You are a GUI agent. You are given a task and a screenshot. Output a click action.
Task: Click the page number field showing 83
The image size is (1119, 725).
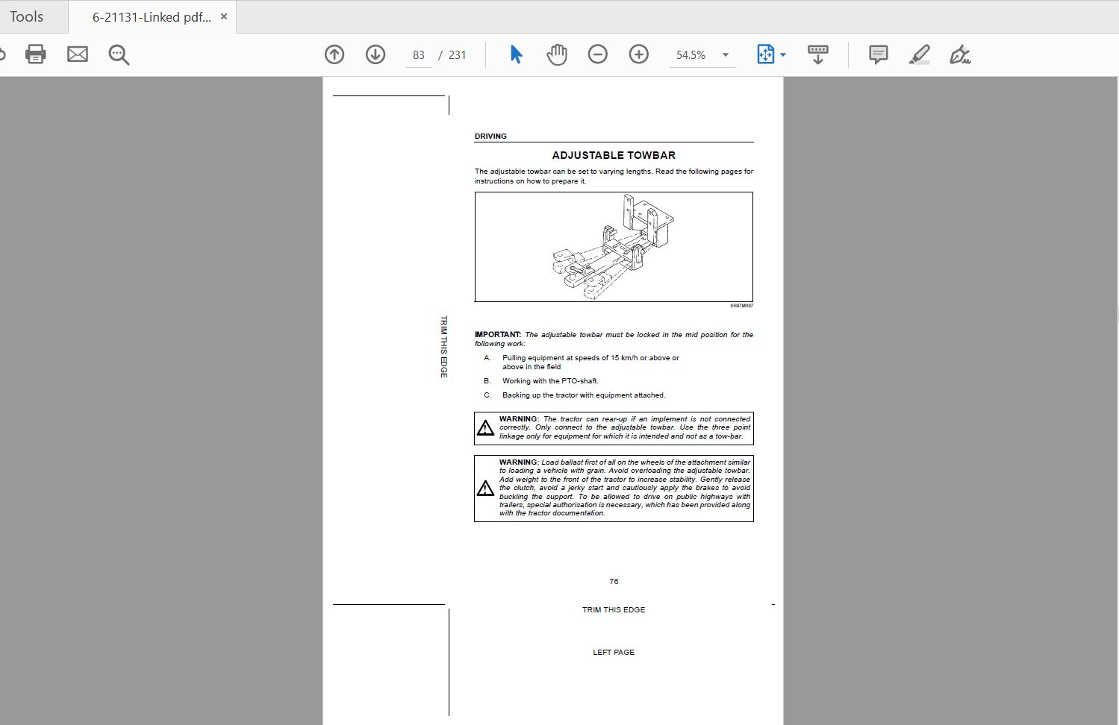[x=418, y=55]
